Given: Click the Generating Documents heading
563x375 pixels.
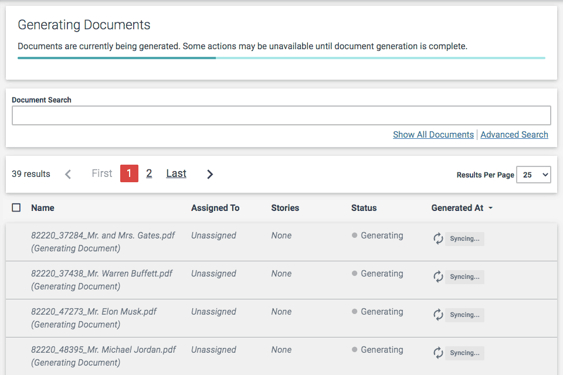Looking at the screenshot, I should tap(84, 25).
